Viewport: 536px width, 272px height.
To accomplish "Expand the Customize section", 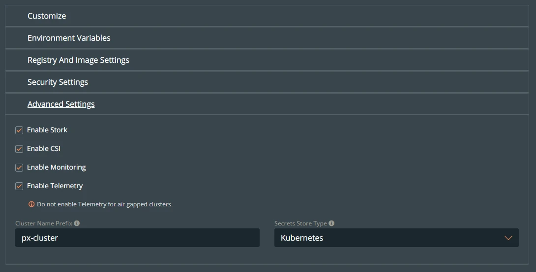I will click(267, 16).
